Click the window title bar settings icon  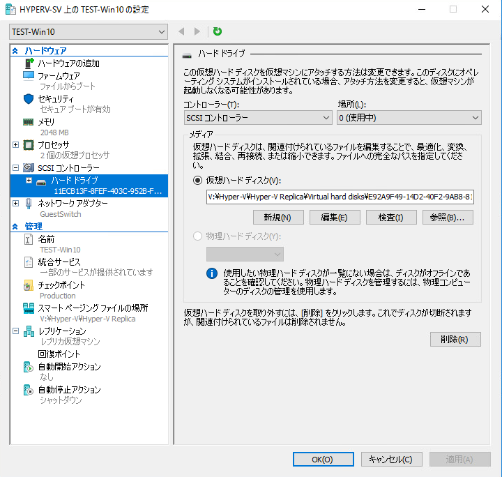tap(10, 9)
